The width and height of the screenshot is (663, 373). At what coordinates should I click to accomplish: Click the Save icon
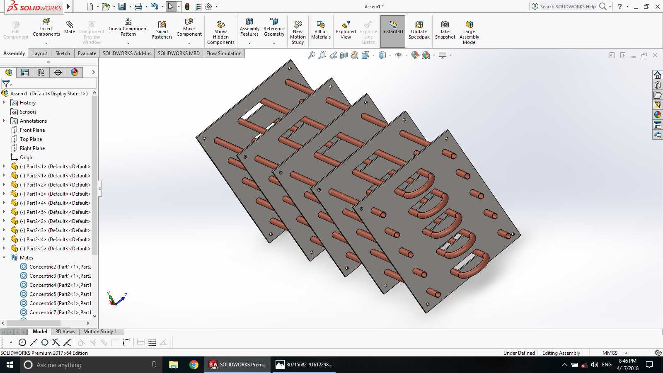pyautogui.click(x=122, y=7)
